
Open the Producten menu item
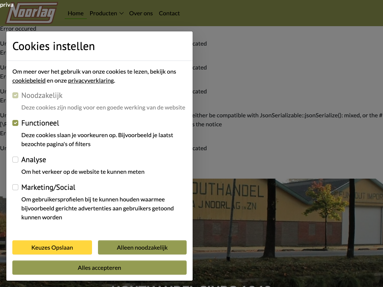103,13
